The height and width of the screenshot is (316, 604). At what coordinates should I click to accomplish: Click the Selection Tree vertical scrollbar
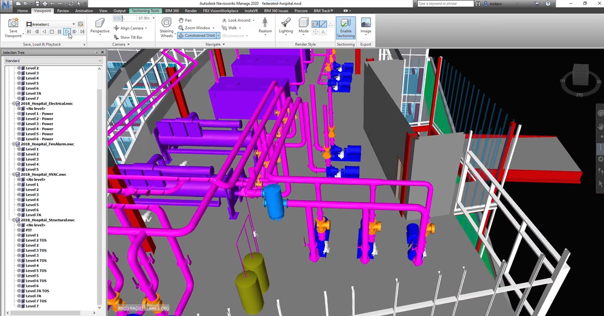[100, 187]
